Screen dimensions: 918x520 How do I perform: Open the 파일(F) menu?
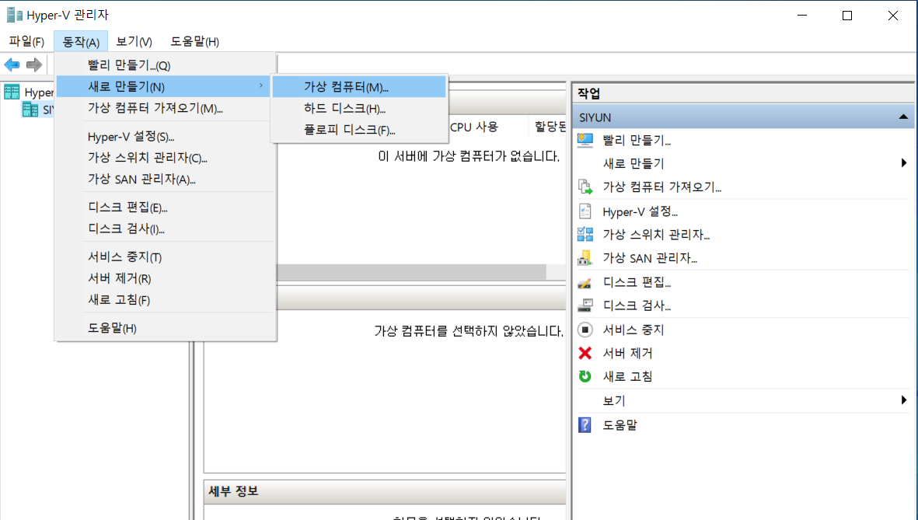26,41
